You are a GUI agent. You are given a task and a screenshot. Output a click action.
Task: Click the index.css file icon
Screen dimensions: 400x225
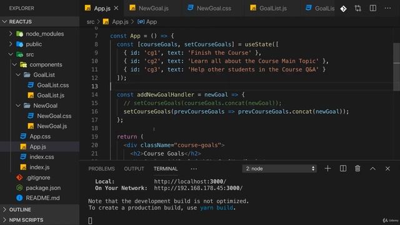(23, 157)
